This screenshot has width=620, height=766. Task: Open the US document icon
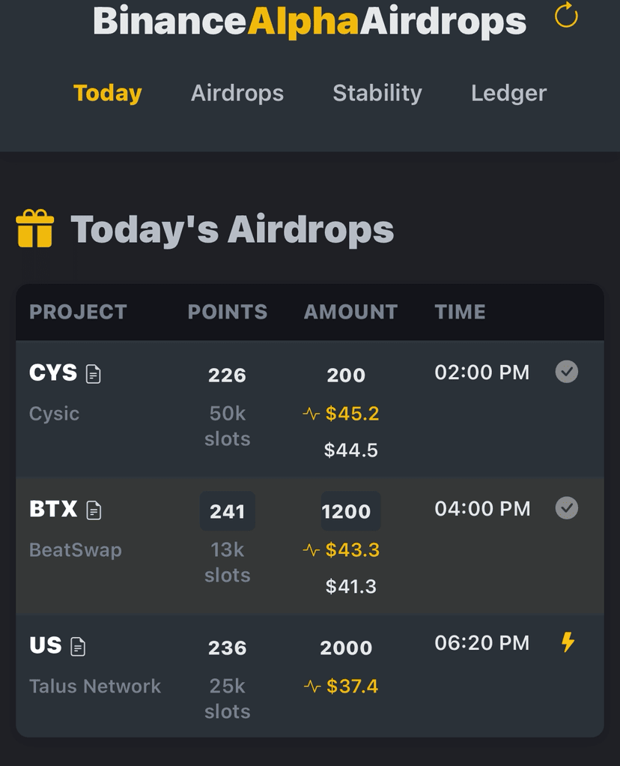[78, 647]
